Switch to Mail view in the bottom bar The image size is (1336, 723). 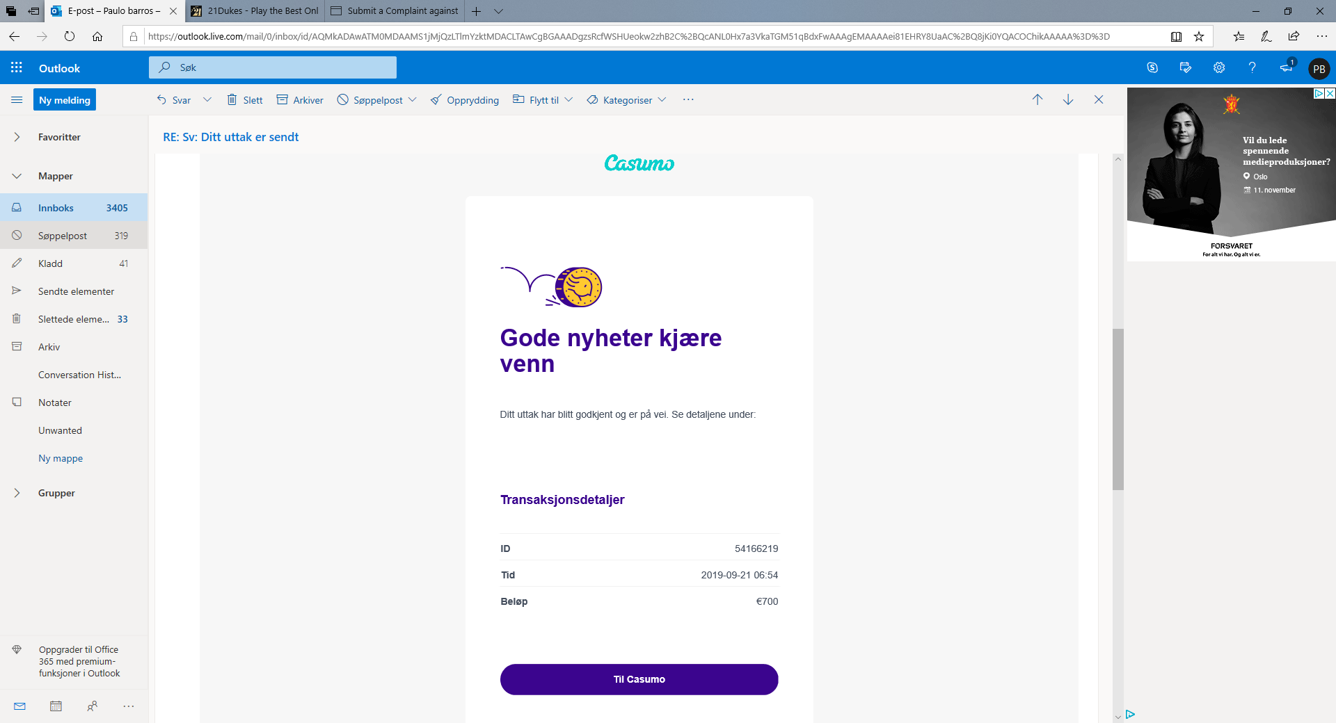pyautogui.click(x=19, y=706)
